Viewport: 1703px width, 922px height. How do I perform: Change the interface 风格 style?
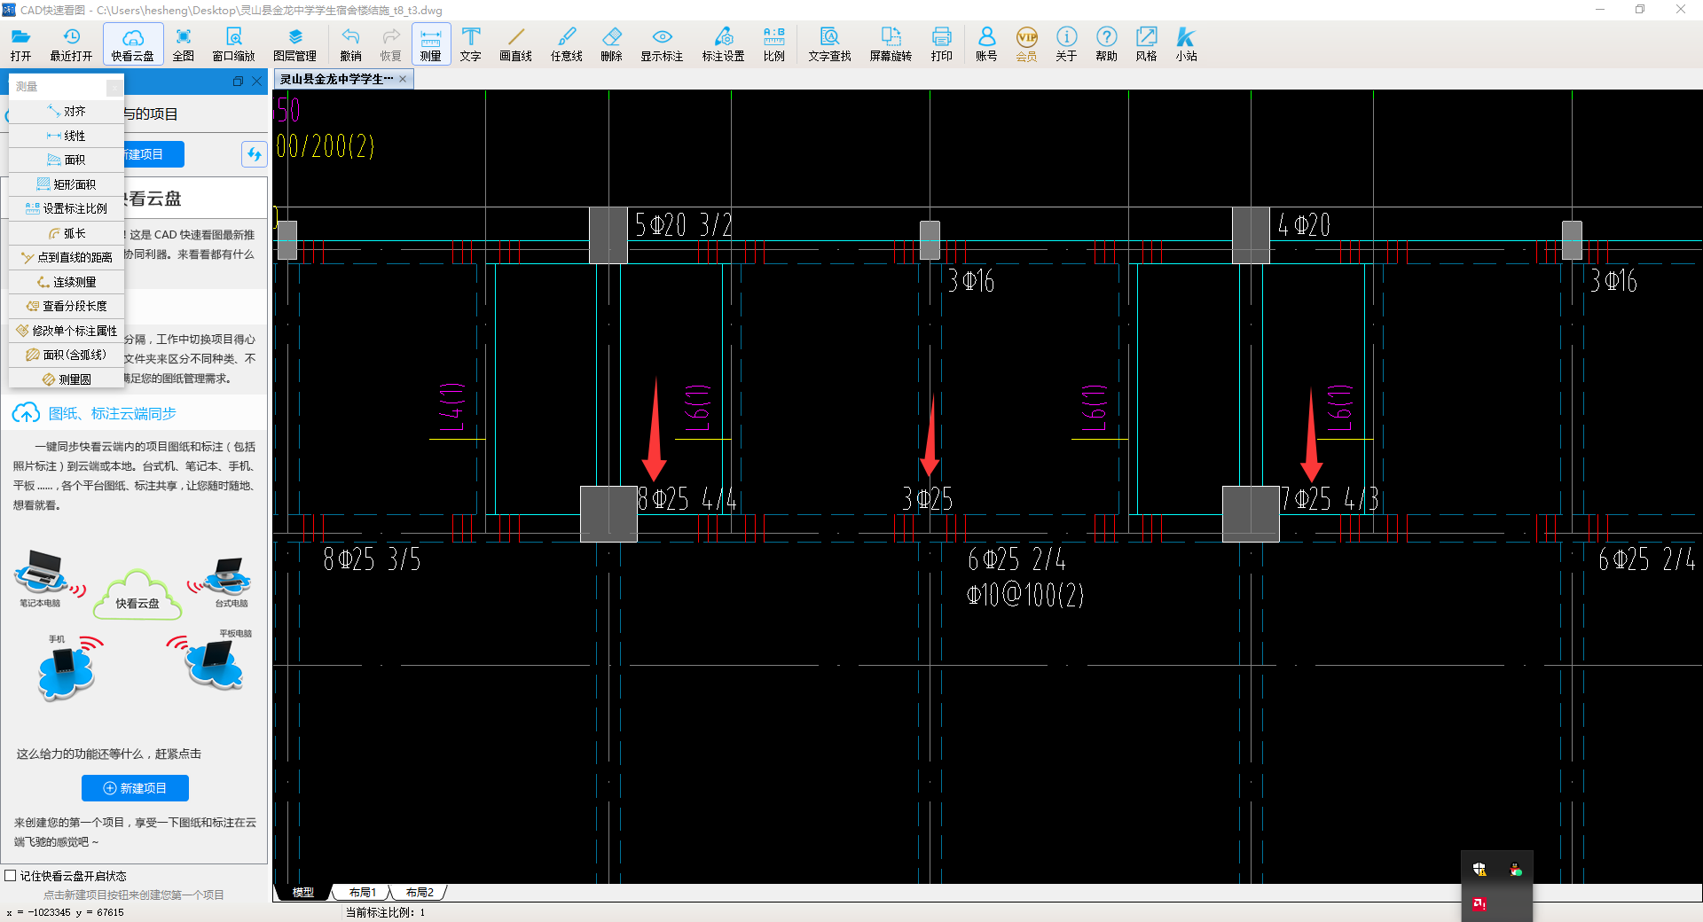tap(1146, 44)
